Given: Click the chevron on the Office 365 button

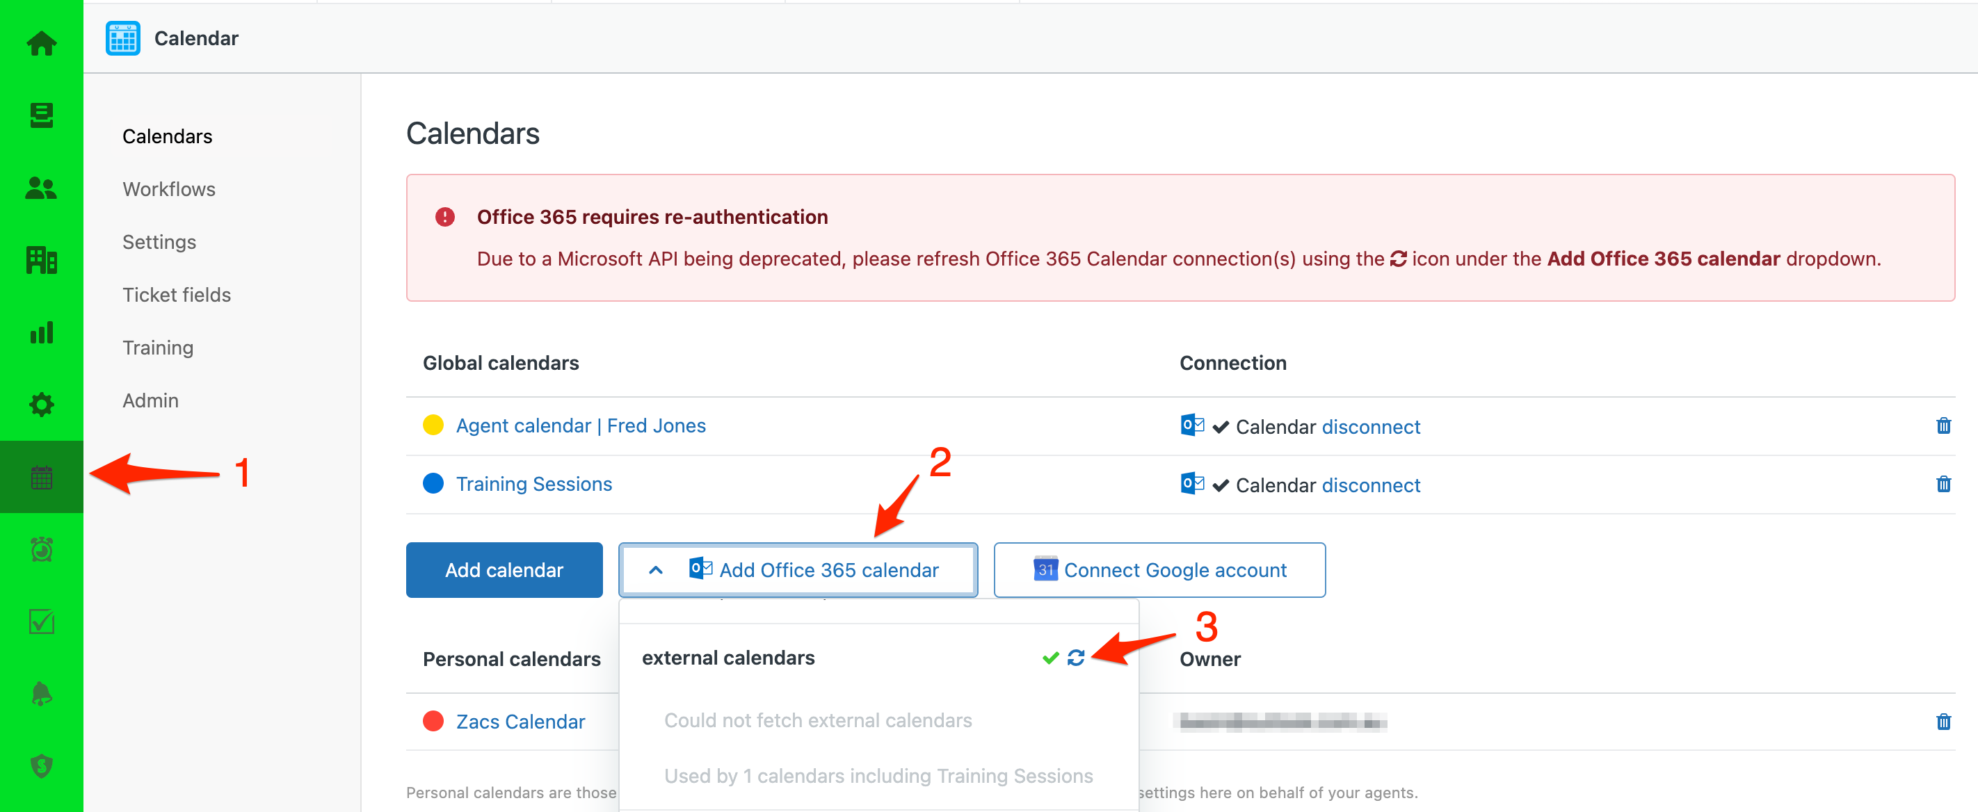Looking at the screenshot, I should point(655,570).
